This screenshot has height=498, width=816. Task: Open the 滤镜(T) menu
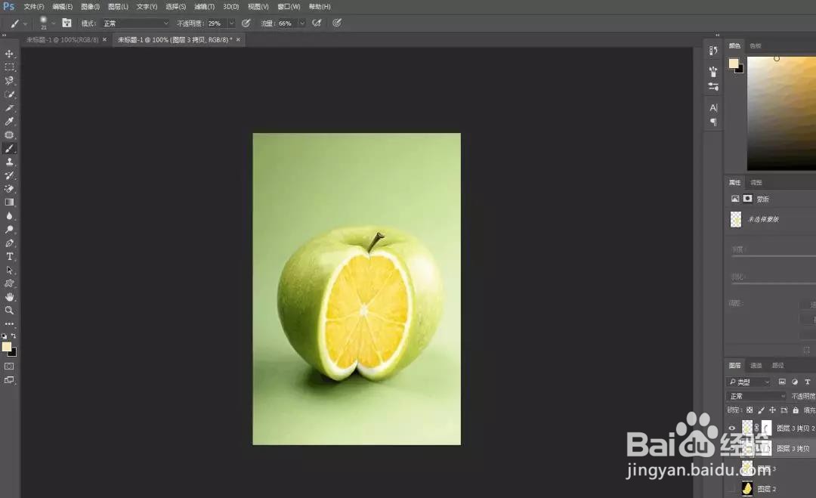[204, 7]
